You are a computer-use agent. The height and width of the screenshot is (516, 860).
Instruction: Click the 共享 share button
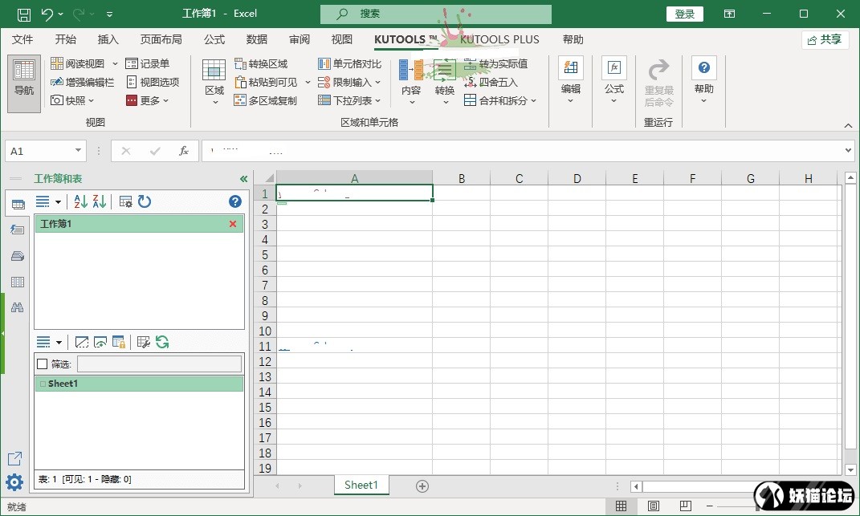click(825, 39)
